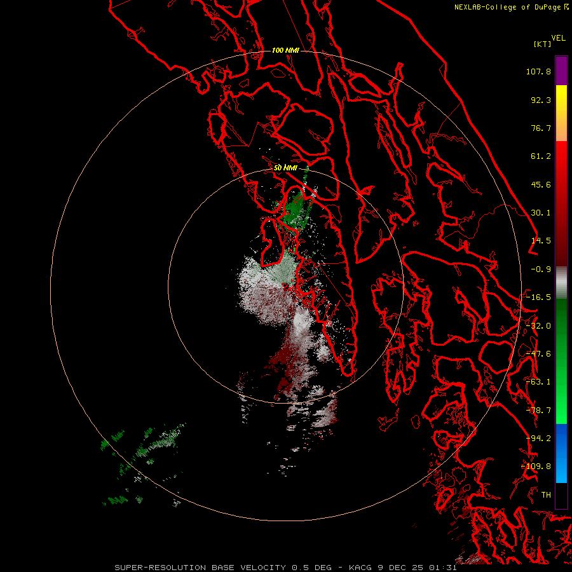
Task: Click the 107.8 velocity scale value
Action: point(538,71)
